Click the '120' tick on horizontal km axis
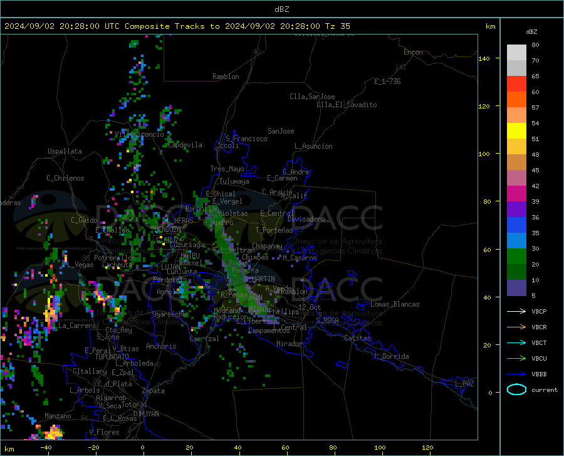This screenshot has height=456, width=564. click(x=427, y=447)
